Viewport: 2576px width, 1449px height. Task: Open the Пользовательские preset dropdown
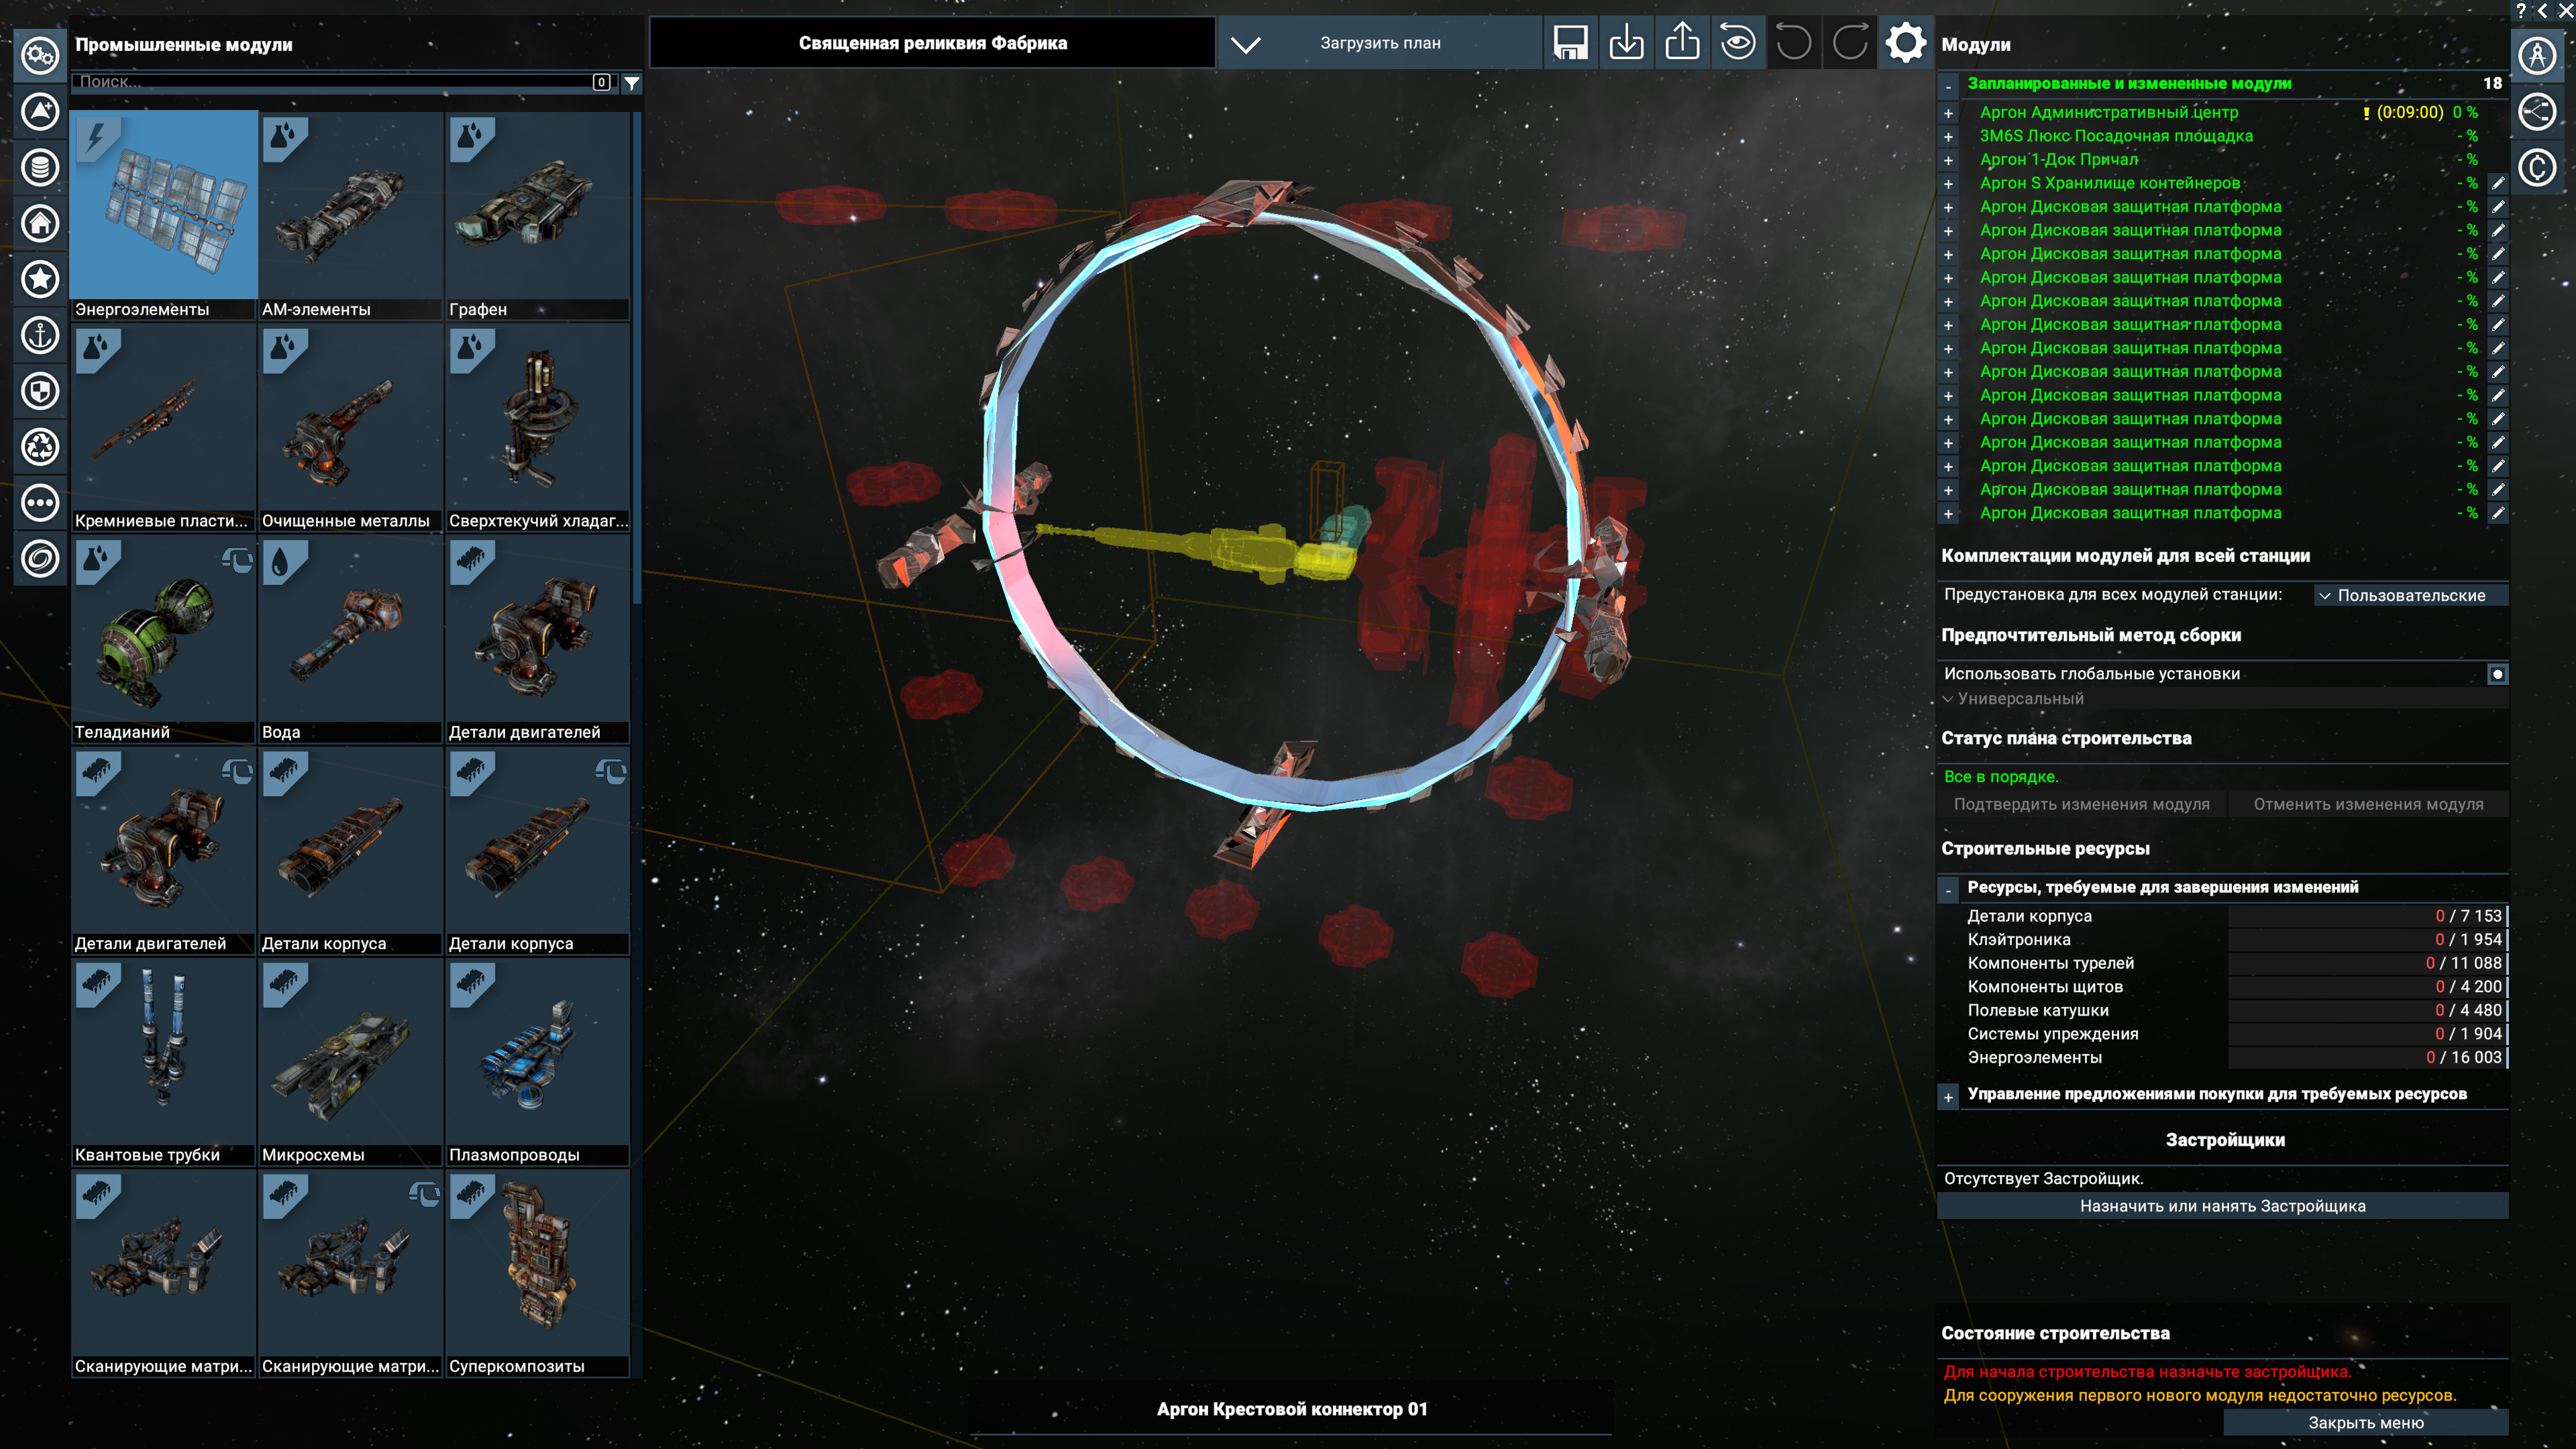coord(2410,595)
